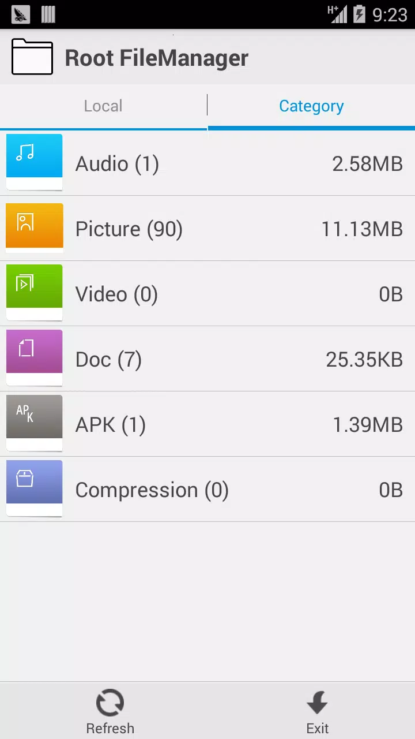Tap the 11.13MB size of Picture
Image resolution: width=415 pixels, height=739 pixels.
tap(362, 229)
